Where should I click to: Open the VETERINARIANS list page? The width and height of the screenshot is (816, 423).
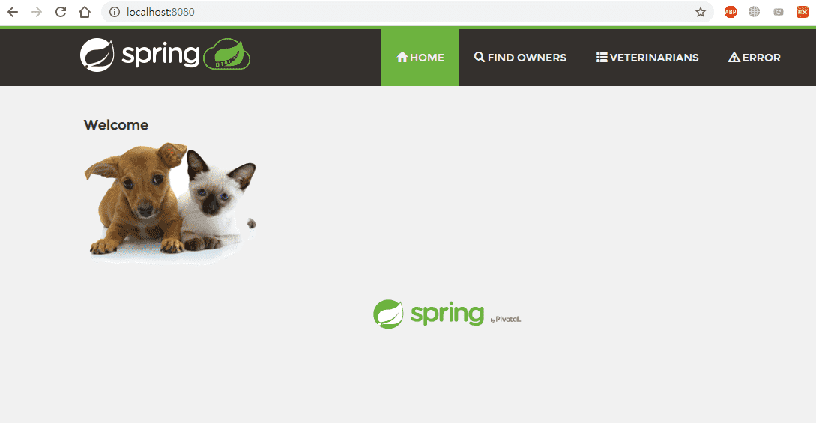tap(647, 58)
